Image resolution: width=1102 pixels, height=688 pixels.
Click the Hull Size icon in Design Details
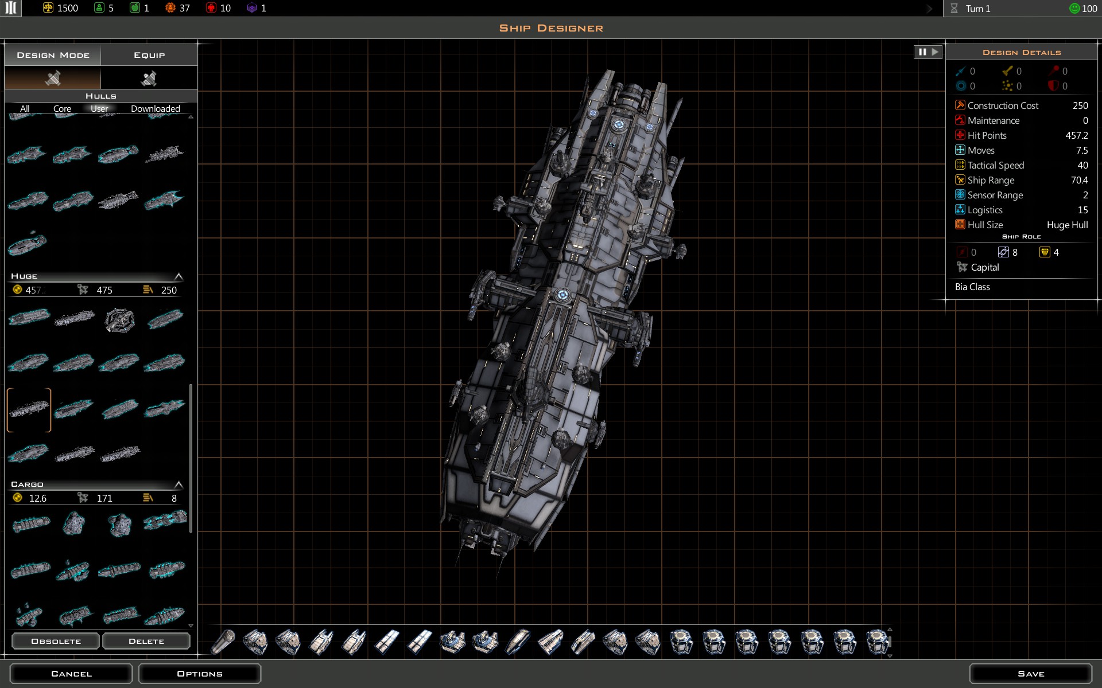click(x=960, y=224)
